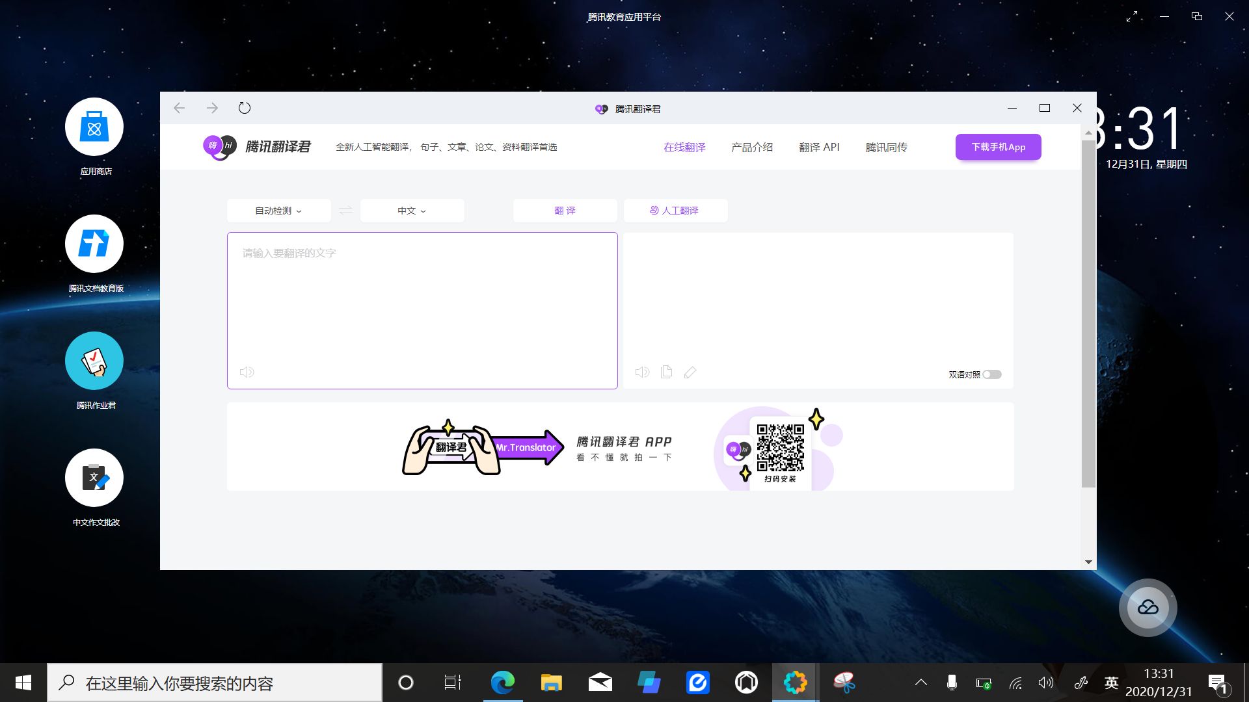Viewport: 1249px width, 702px height.
Task: Click the 腾讯翻译君 APP banner
Action: 620,447
